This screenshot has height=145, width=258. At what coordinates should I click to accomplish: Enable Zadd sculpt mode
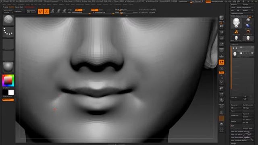coord(95,10)
